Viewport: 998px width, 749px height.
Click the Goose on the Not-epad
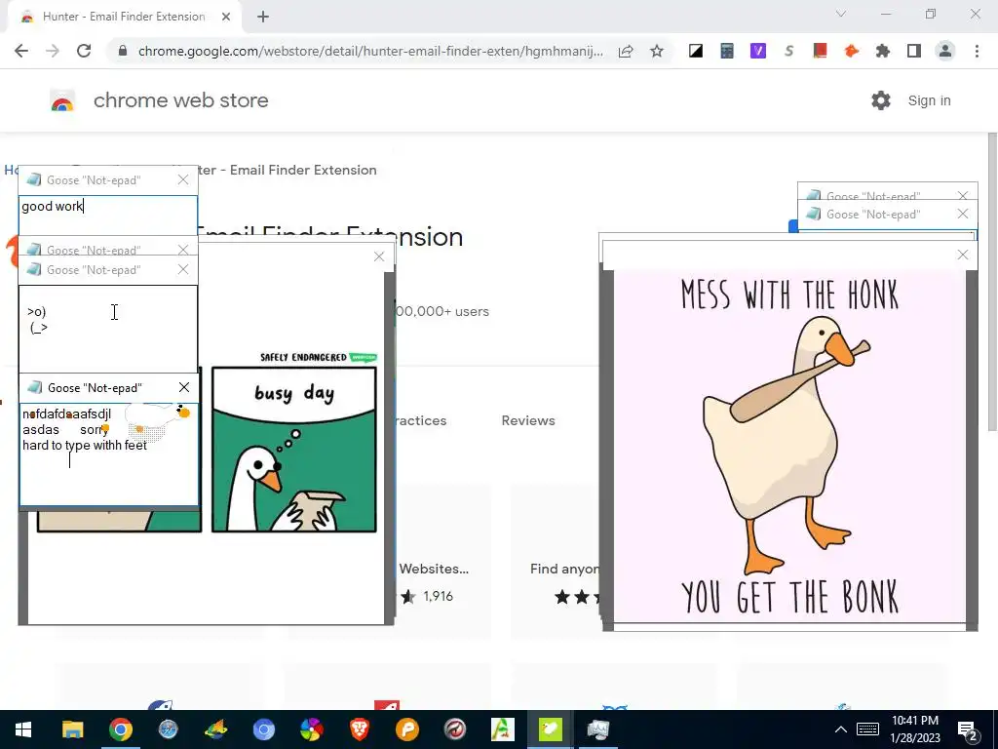tap(158, 419)
